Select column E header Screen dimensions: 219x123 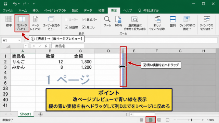click(x=134, y=51)
